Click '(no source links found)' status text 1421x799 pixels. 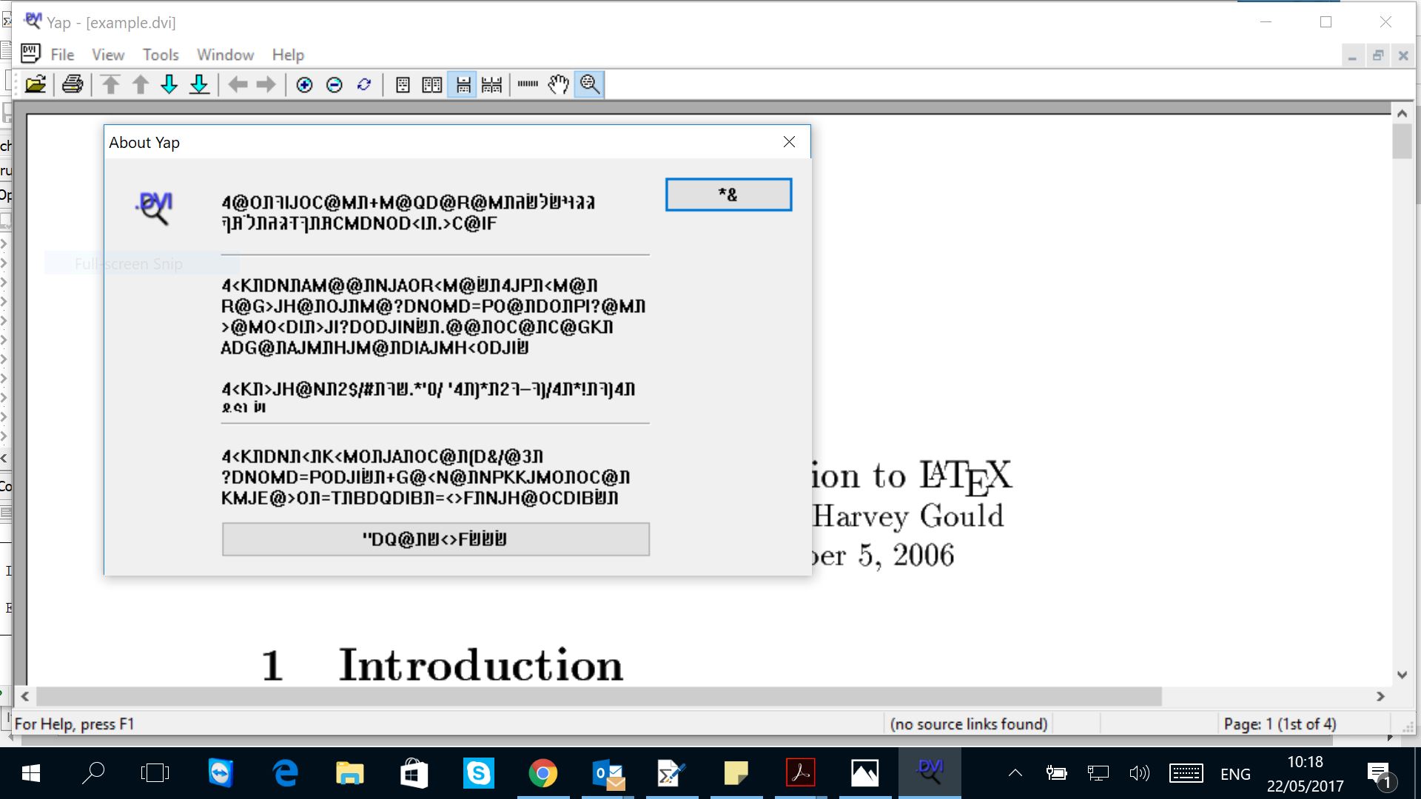pyautogui.click(x=969, y=724)
